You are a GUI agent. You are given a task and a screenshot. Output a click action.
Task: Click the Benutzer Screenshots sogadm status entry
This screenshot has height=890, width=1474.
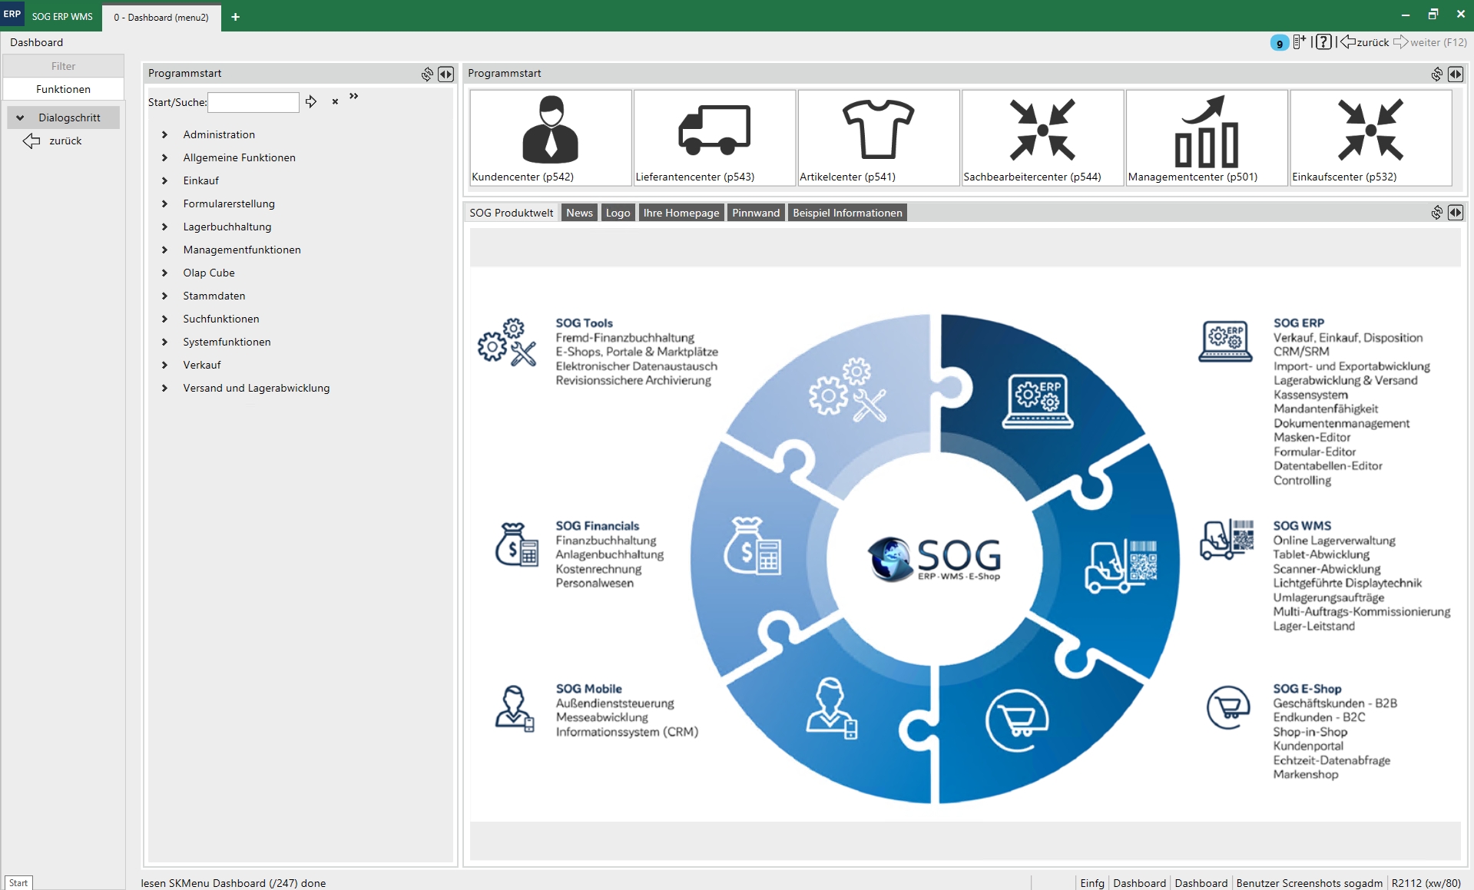click(x=1310, y=883)
